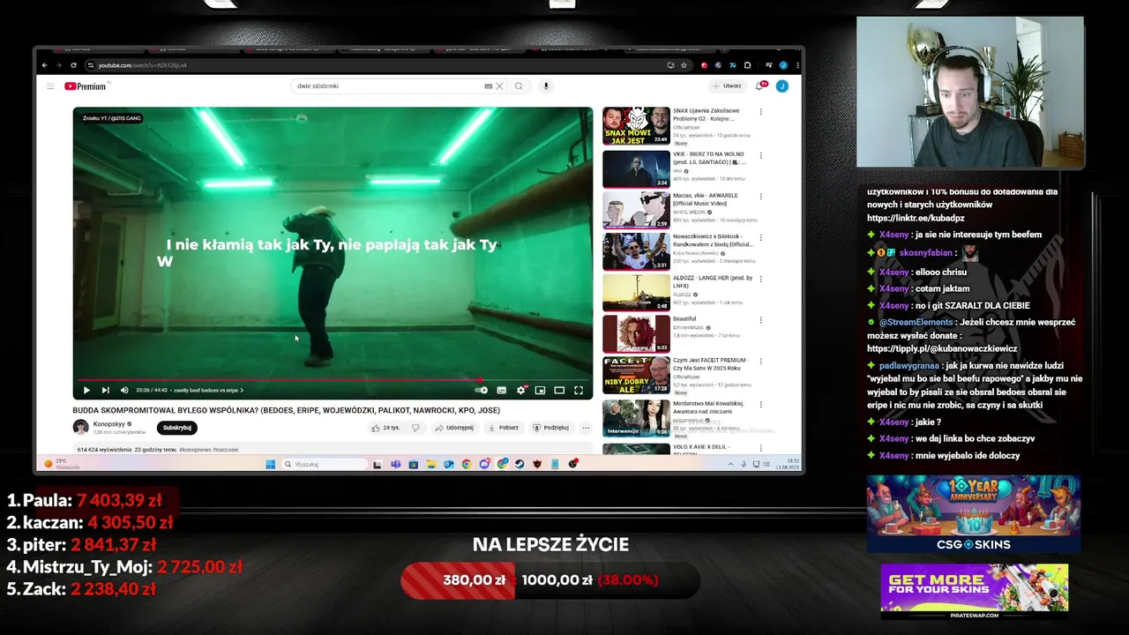The image size is (1129, 635).
Task: Clear the search text with the X icon
Action: (499, 86)
